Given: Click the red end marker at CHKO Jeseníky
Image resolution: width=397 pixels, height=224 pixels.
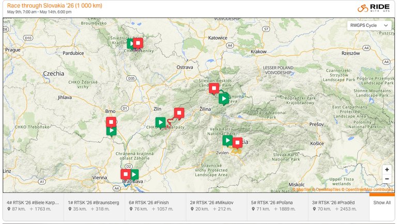Looking at the screenshot, I should click(x=138, y=43).
